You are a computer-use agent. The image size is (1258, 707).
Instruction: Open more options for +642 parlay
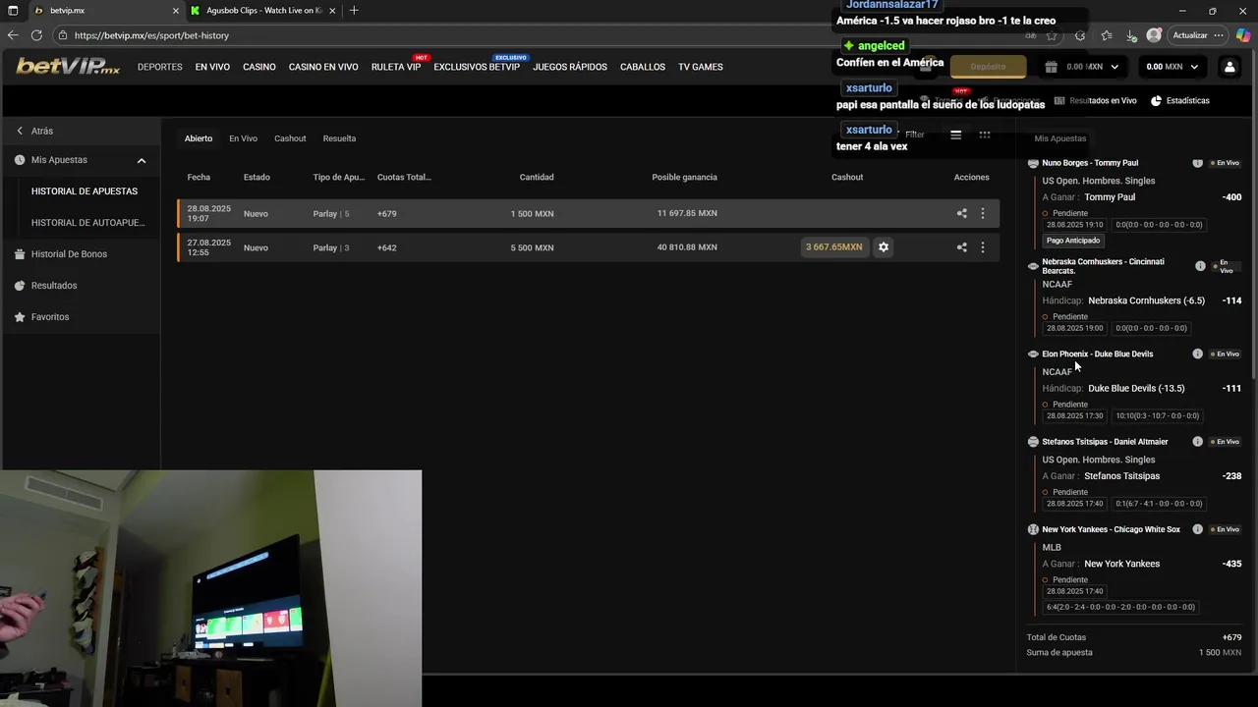pos(983,247)
